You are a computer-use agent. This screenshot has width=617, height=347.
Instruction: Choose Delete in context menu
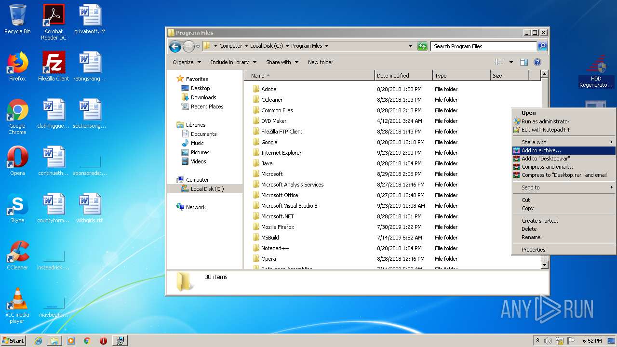point(564,229)
